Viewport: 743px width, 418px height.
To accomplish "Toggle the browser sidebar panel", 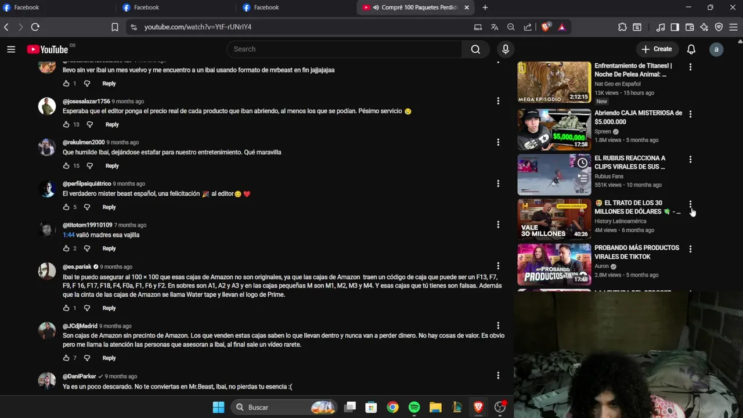I will click(x=675, y=27).
